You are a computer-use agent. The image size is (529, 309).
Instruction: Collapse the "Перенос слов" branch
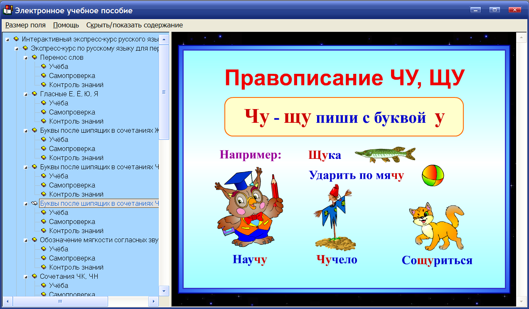point(27,57)
